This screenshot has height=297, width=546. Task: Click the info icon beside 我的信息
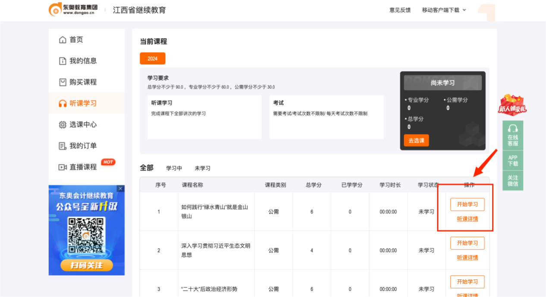(63, 61)
